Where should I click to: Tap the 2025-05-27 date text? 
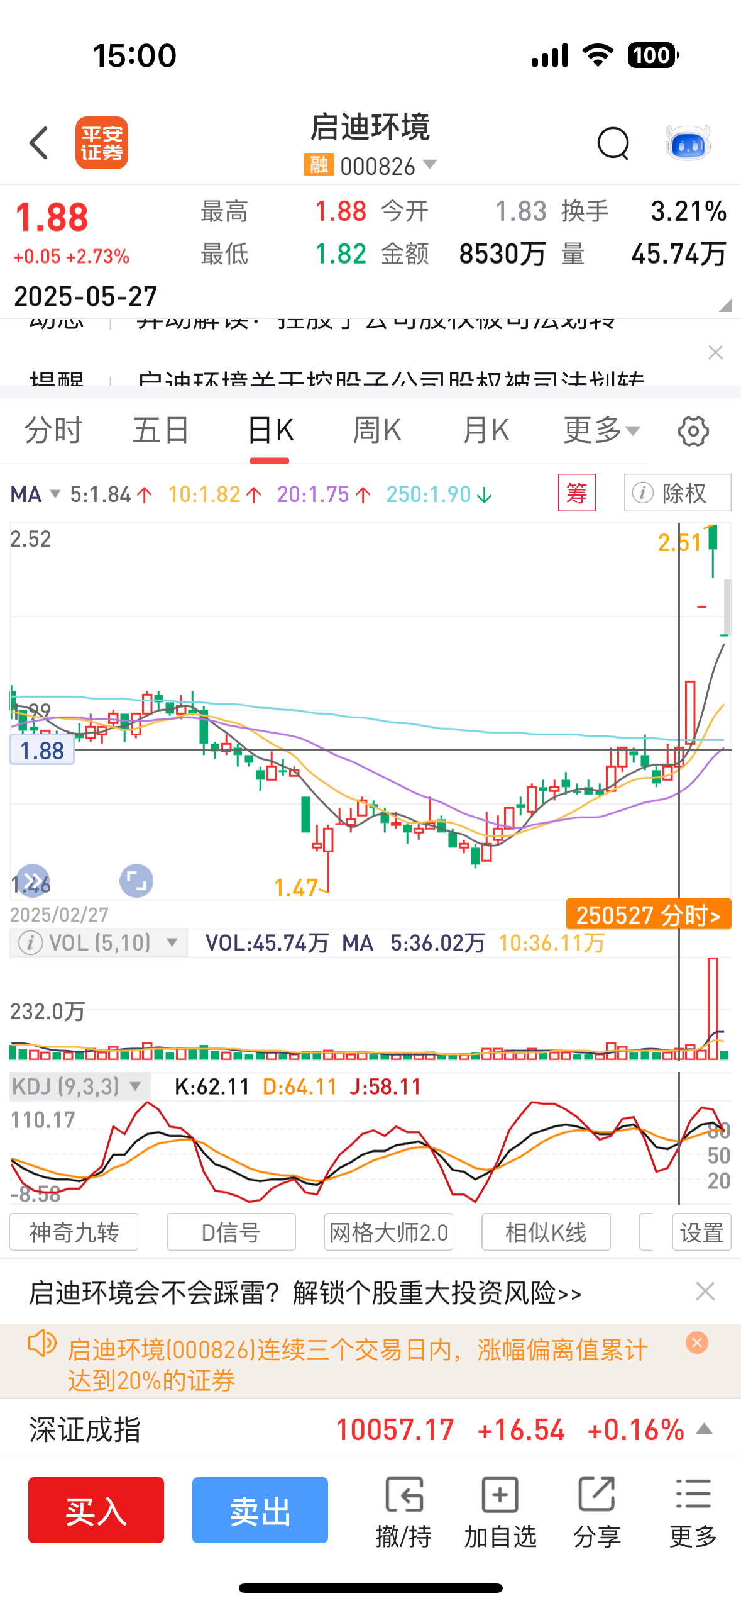click(x=85, y=296)
